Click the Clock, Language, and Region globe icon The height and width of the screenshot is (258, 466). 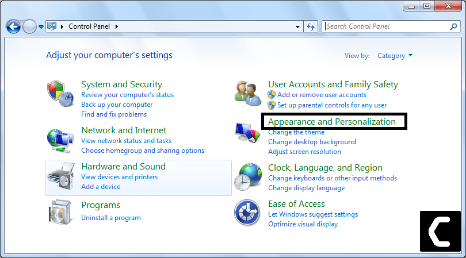pos(248,176)
